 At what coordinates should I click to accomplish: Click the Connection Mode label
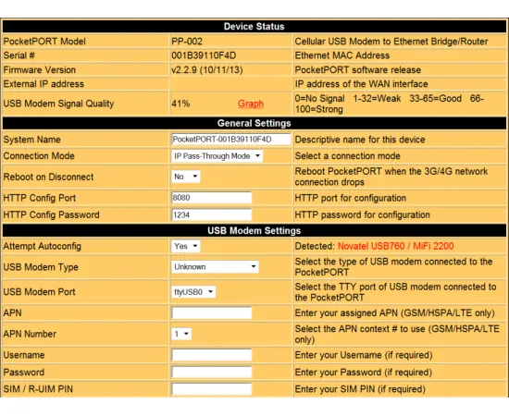[x=39, y=156]
